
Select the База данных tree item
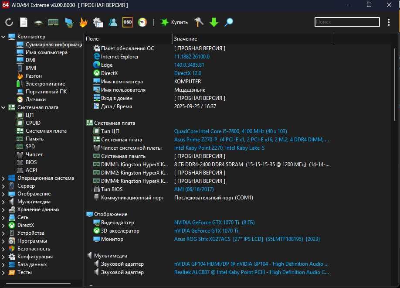(x=27, y=264)
